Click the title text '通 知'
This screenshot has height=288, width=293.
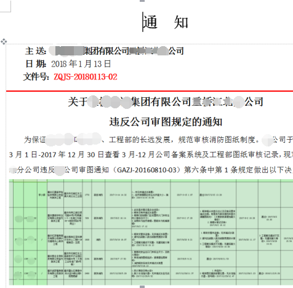point(166,22)
